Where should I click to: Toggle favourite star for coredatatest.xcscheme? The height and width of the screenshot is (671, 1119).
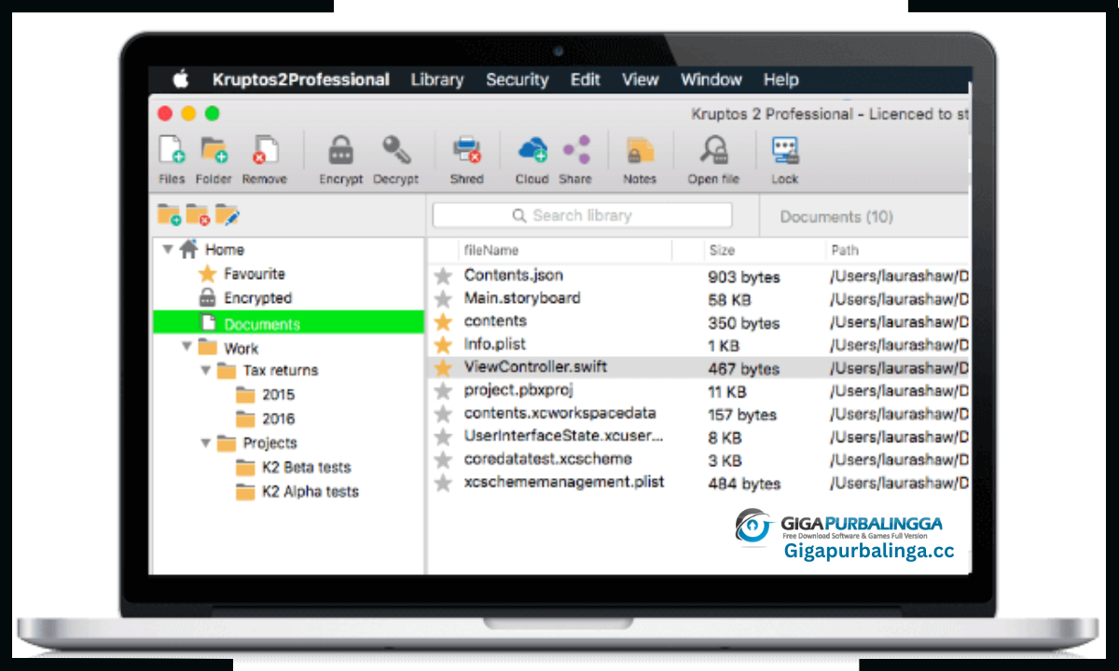click(444, 459)
